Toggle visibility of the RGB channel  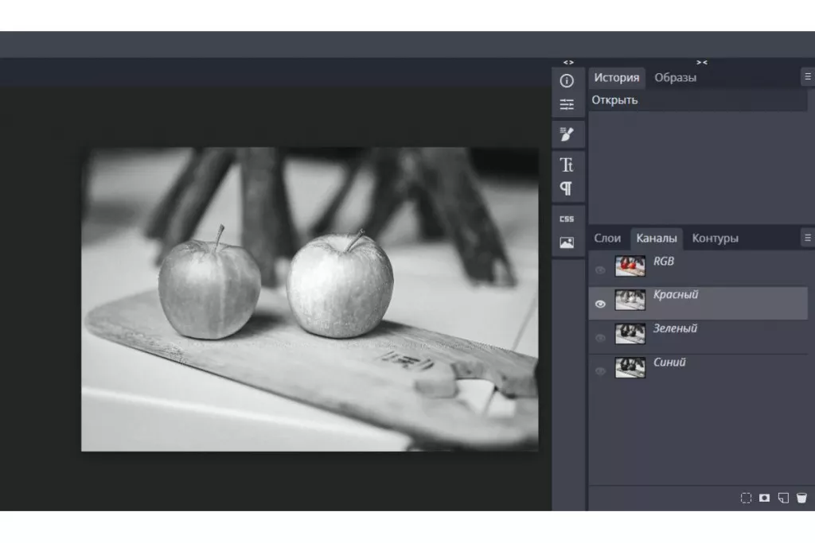click(600, 270)
